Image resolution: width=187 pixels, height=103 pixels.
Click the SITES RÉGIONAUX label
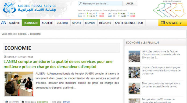tap(172, 1)
